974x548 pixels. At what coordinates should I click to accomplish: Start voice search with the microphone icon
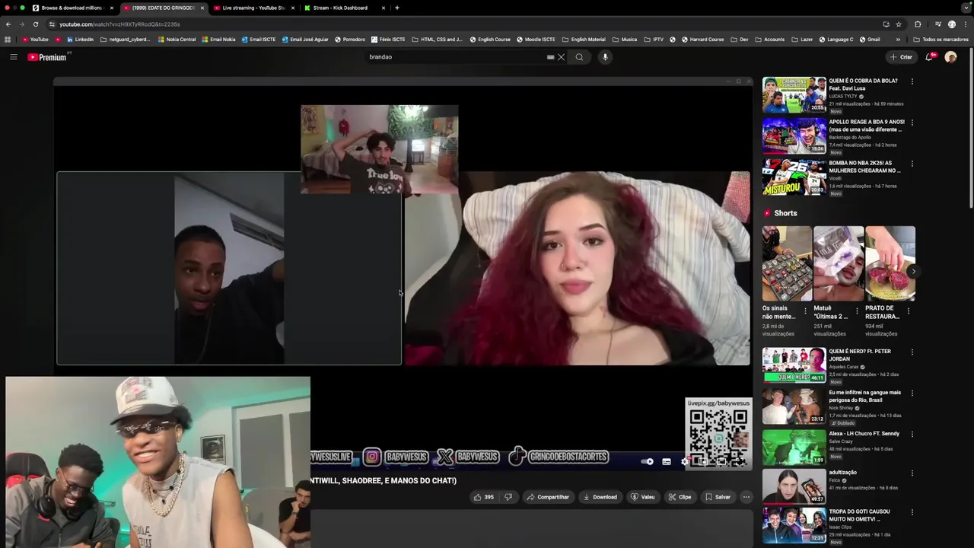tap(605, 57)
